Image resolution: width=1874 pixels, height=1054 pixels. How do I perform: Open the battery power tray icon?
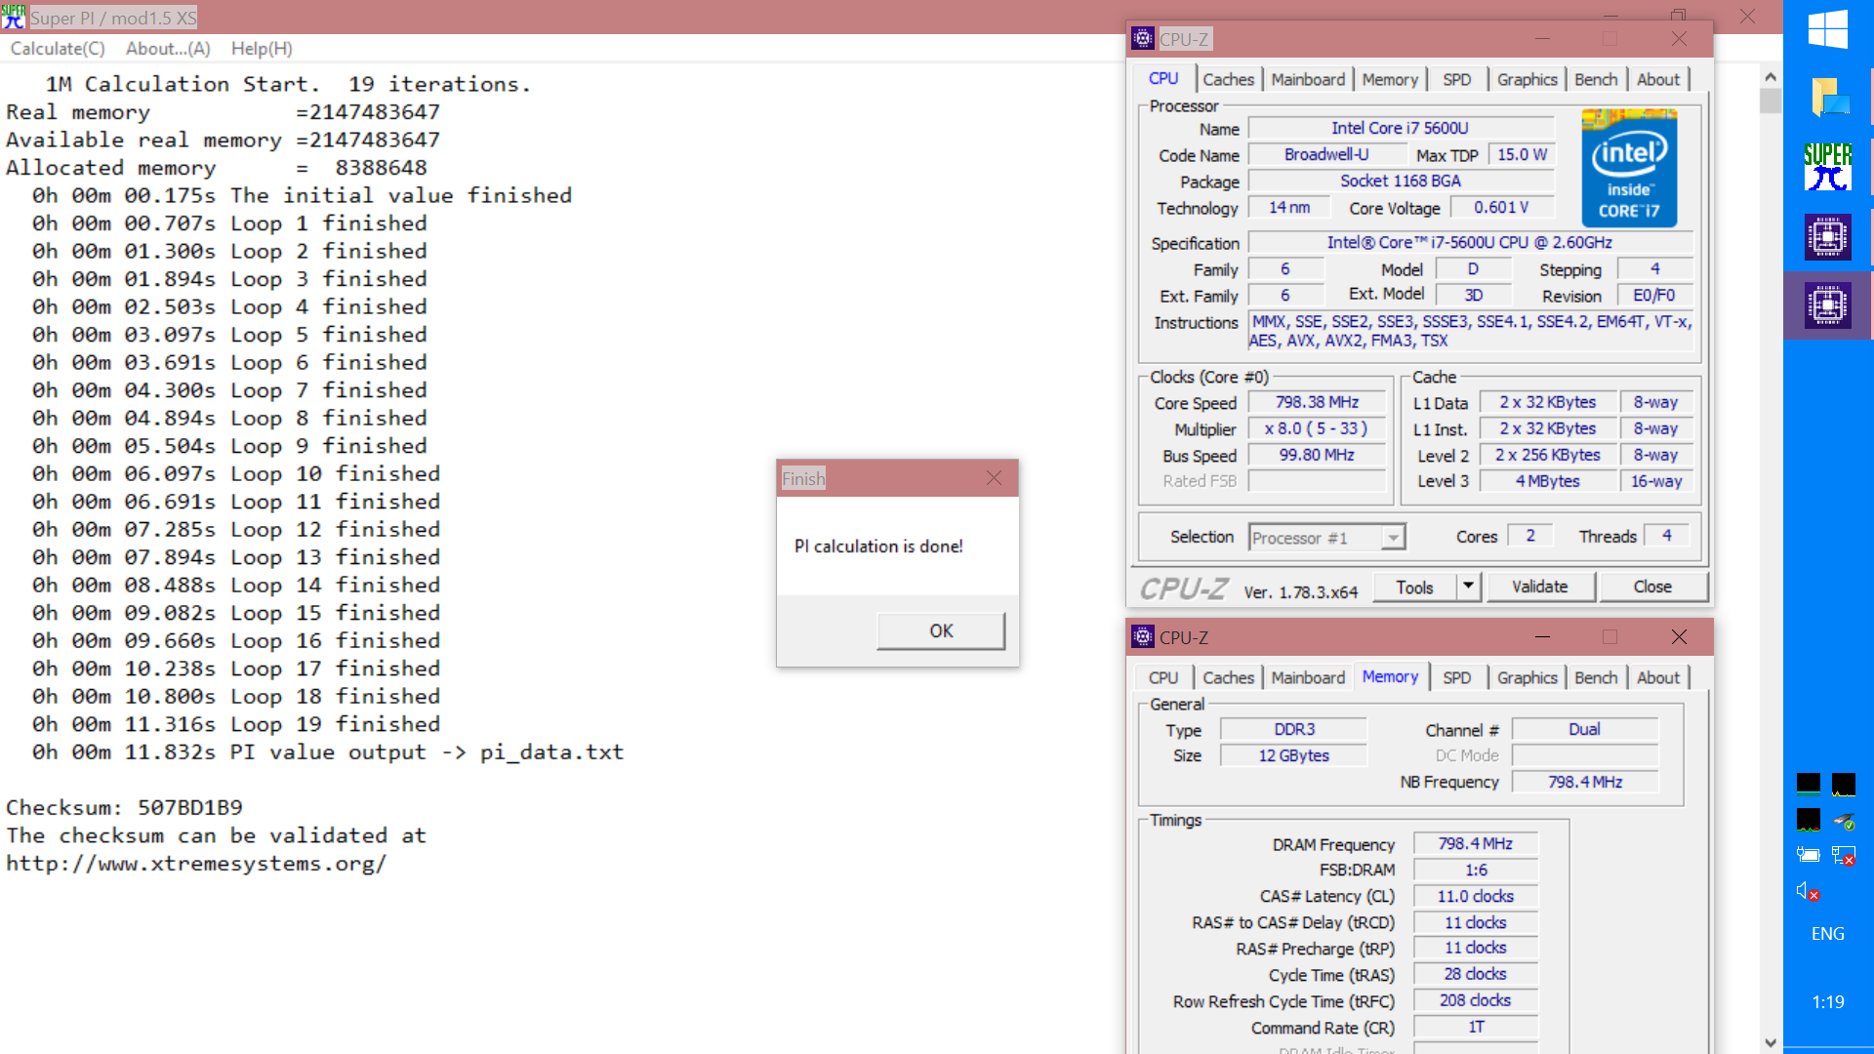point(1808,856)
